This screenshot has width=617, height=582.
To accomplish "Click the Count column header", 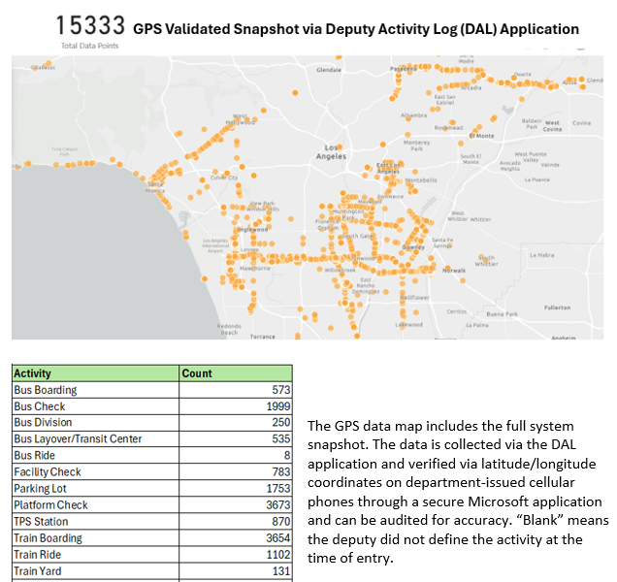I will click(197, 373).
